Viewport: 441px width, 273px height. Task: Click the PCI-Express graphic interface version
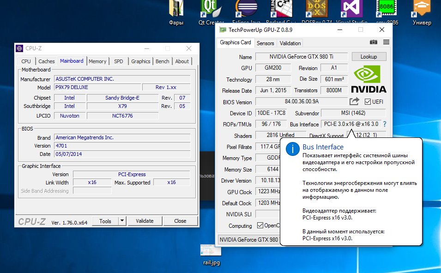132,174
